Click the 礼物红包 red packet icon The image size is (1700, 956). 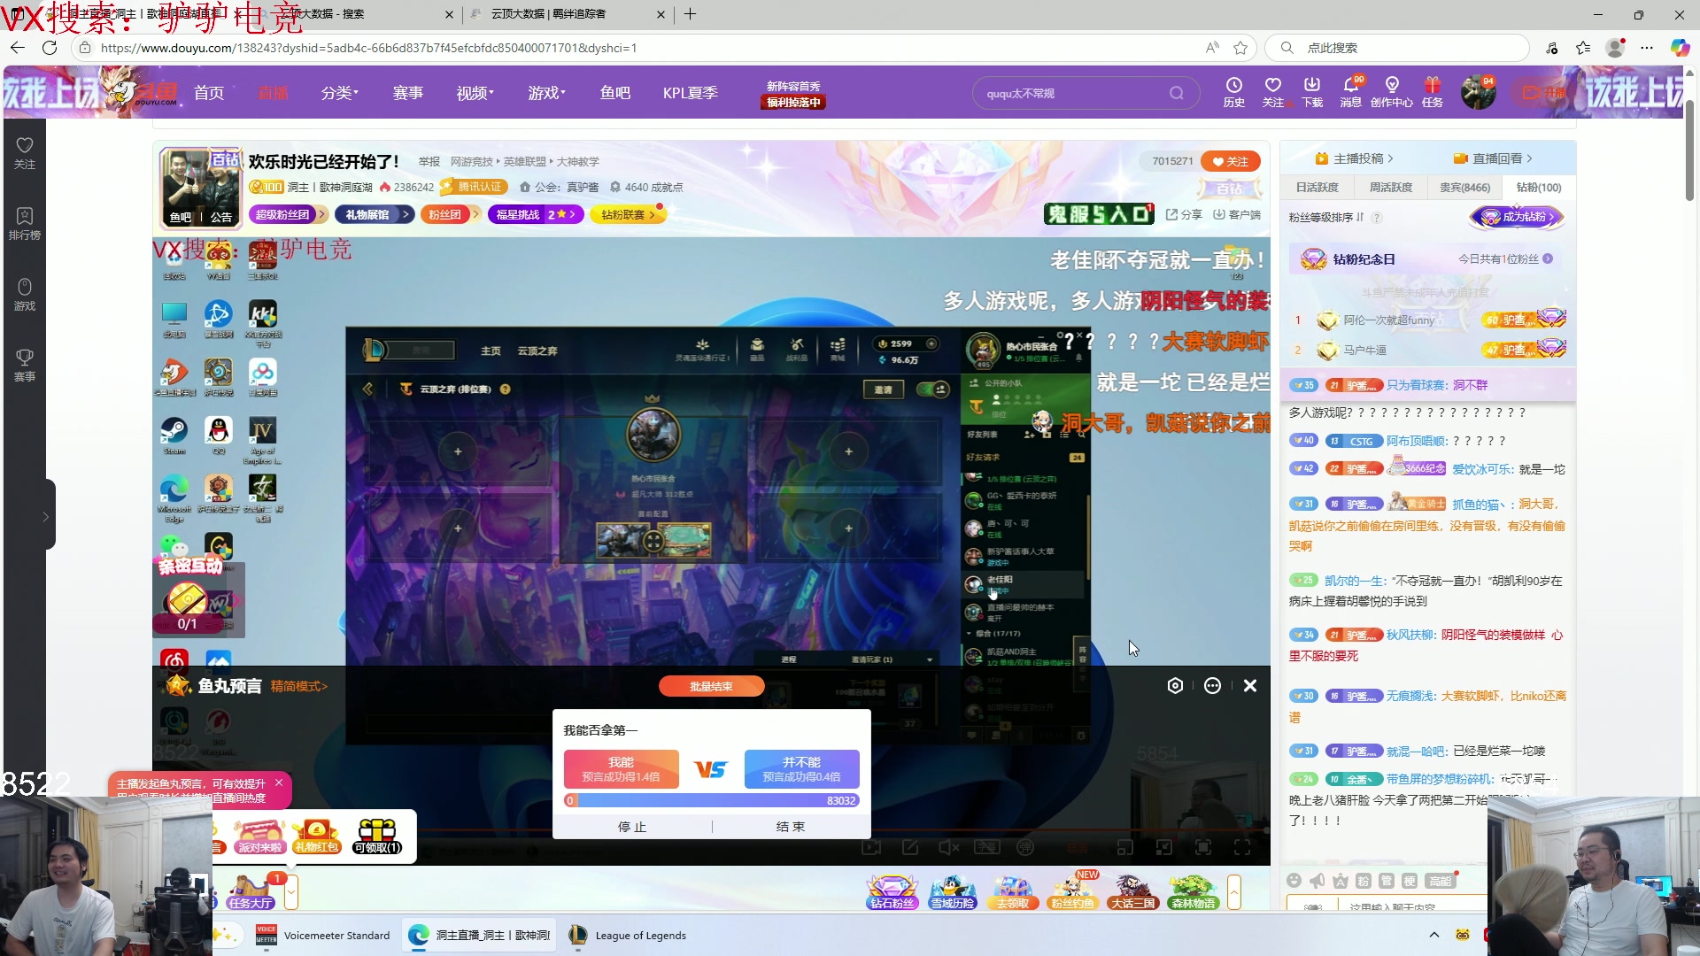(317, 836)
